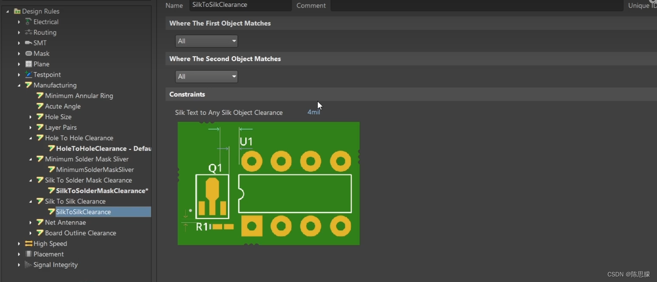The image size is (657, 282).
Task: Click the Placement category icon
Action: 29,254
